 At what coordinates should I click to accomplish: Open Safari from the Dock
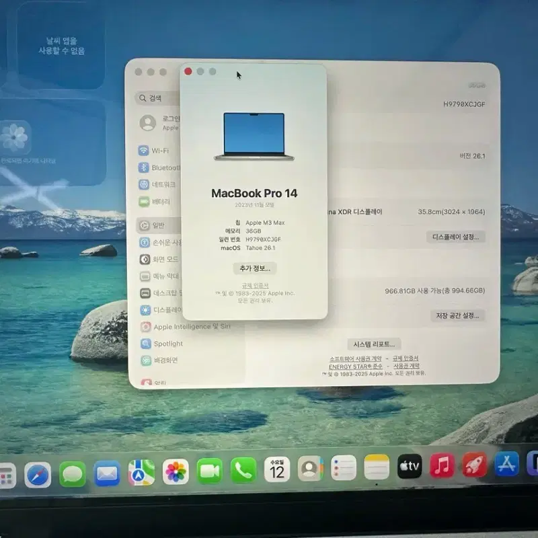point(38,475)
